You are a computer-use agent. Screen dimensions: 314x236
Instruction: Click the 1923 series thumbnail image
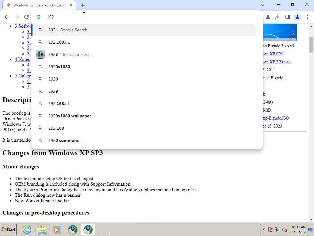click(x=40, y=54)
